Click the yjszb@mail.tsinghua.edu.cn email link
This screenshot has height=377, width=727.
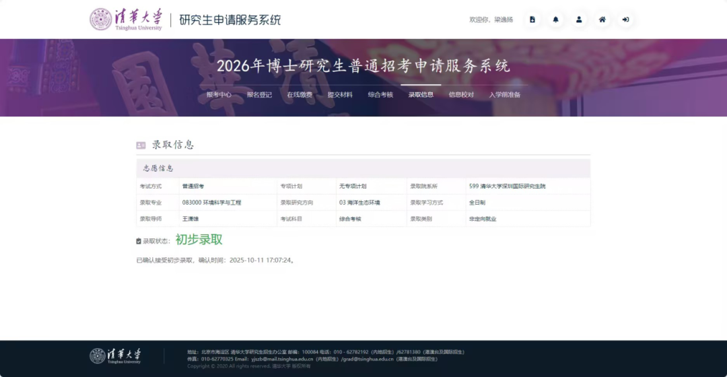(x=282, y=359)
